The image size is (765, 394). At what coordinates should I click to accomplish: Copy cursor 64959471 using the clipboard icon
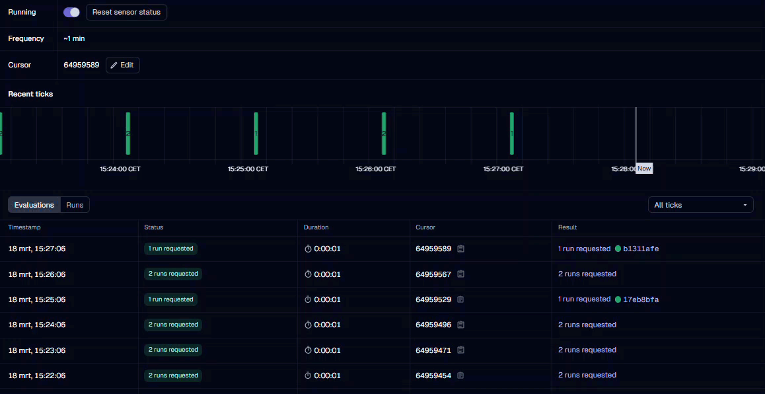point(461,350)
